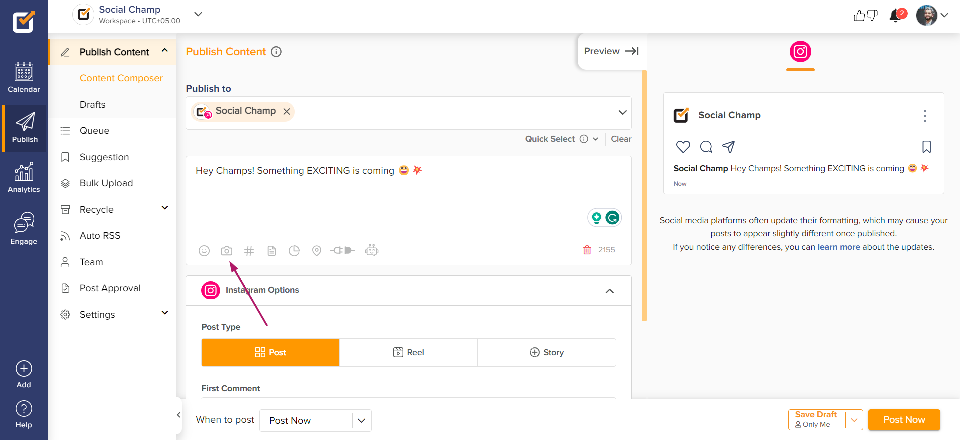Click the Preview toggle button

[x=611, y=51]
